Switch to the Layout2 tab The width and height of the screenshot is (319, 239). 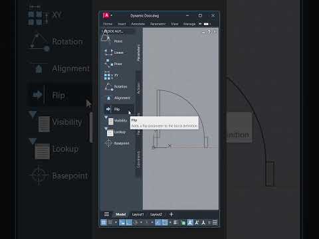156,214
